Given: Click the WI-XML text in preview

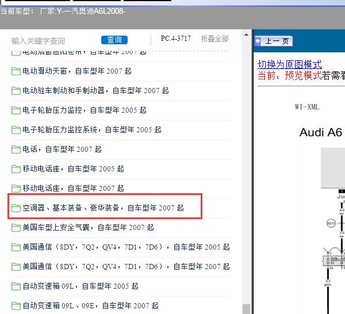Looking at the screenshot, I should 307,107.
